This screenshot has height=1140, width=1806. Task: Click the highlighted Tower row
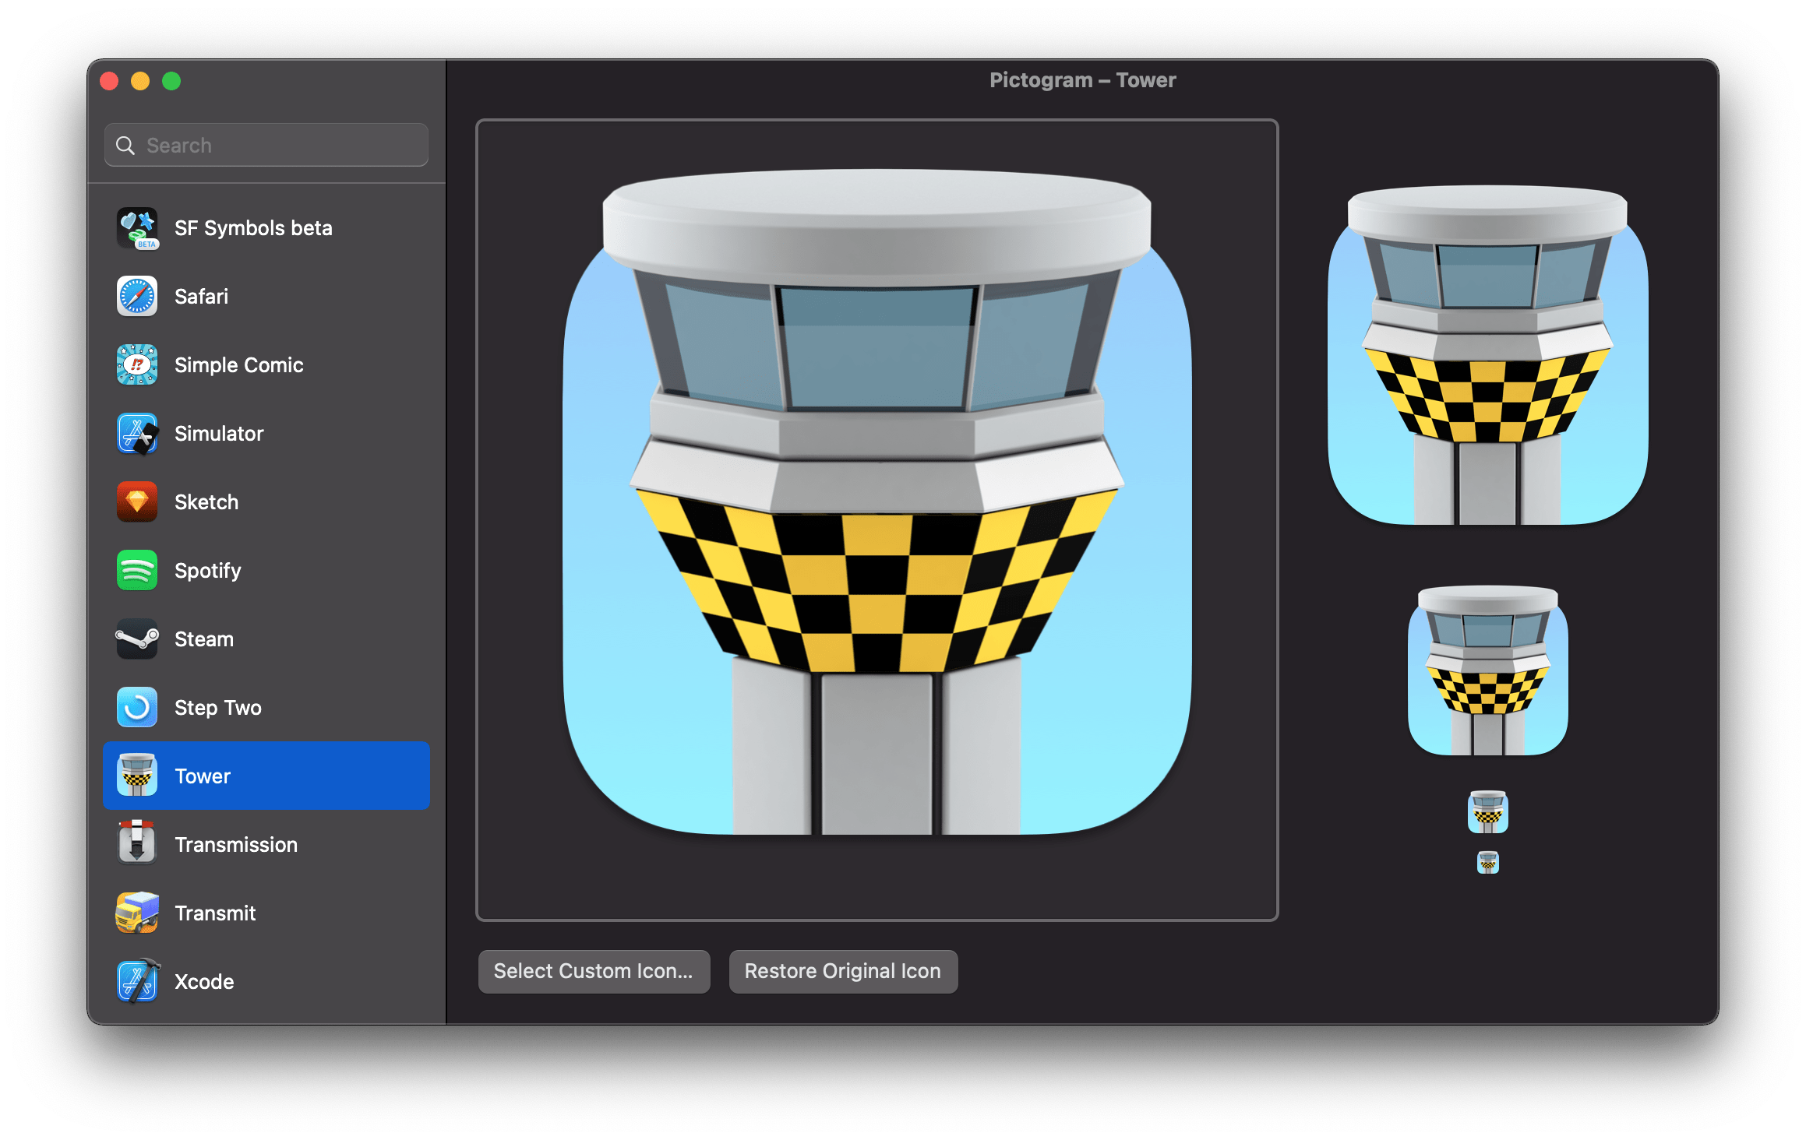(266, 776)
